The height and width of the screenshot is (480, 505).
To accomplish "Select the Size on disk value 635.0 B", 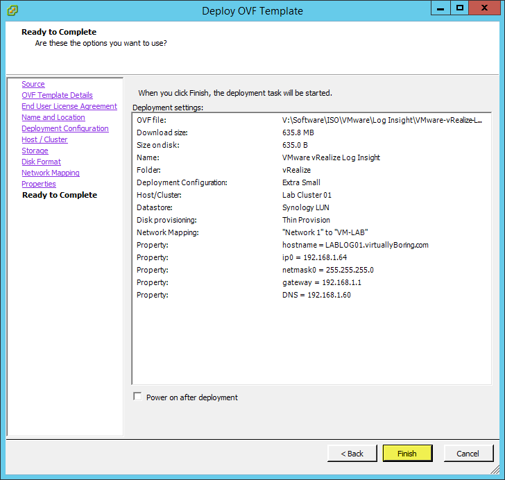I will (295, 145).
